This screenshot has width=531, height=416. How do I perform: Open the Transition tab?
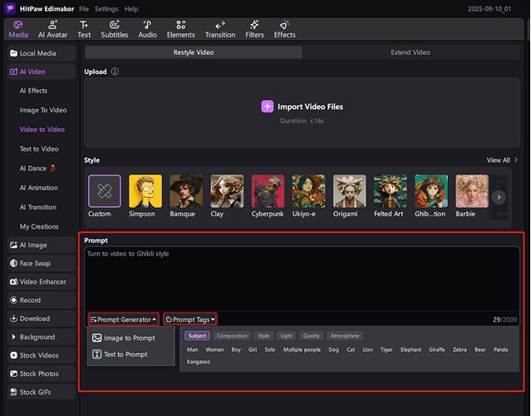coord(220,29)
